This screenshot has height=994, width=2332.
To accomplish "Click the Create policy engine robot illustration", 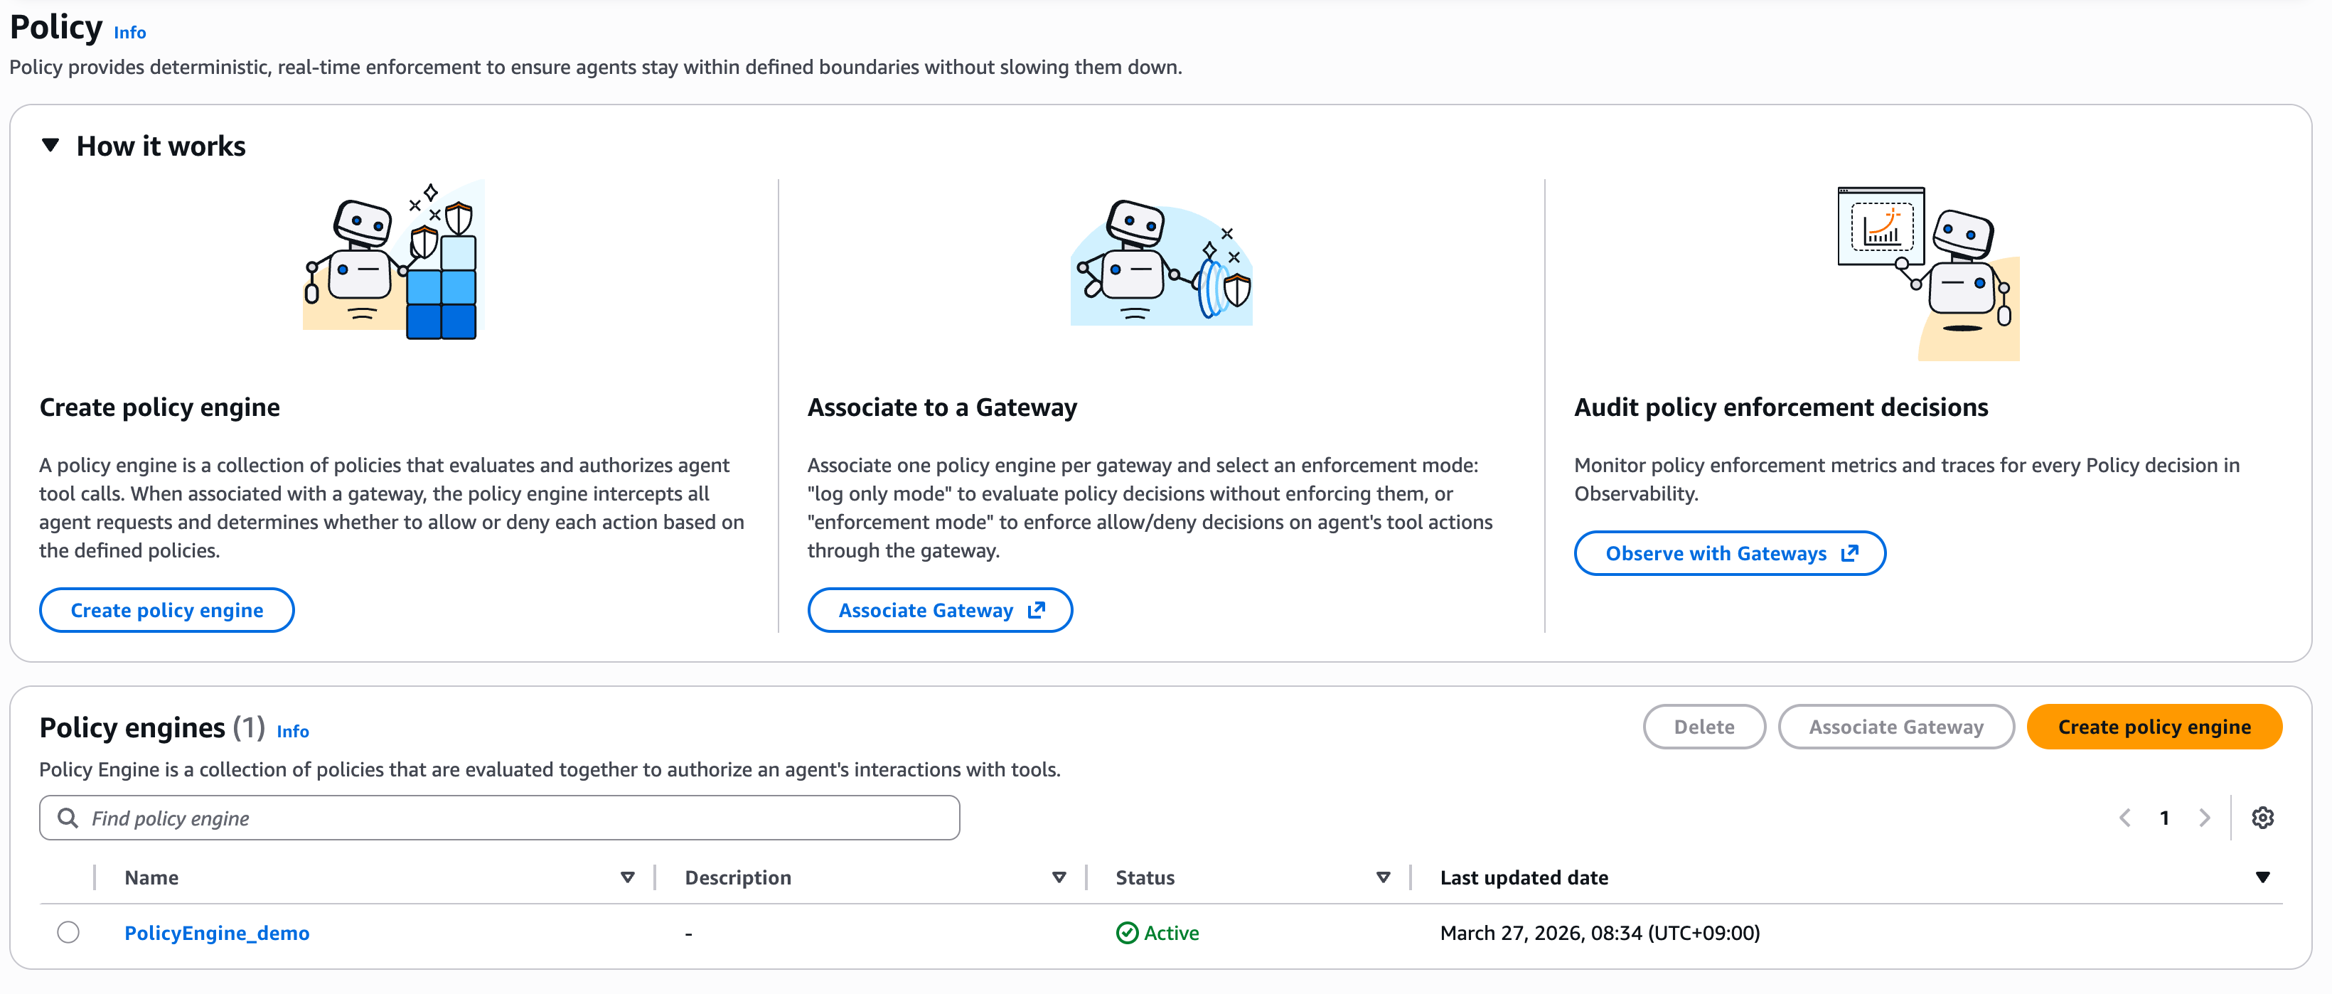I will coord(394,261).
